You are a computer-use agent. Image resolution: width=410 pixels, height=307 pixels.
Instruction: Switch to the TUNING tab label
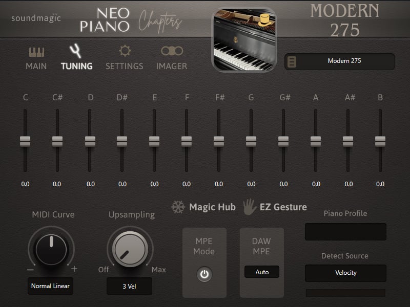[x=76, y=67]
